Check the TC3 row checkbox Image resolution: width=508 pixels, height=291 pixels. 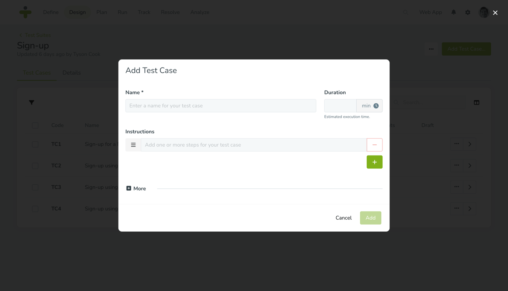[x=35, y=187]
